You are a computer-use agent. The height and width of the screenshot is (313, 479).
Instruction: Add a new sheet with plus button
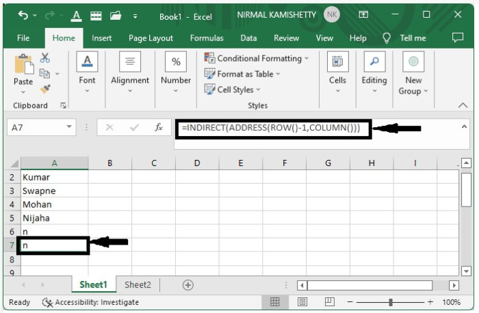coord(188,285)
